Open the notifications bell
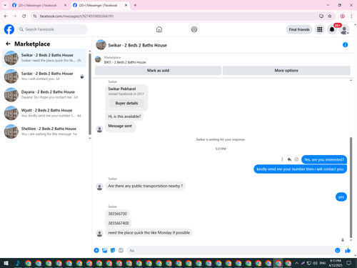The image size is (357, 268). coord(332,29)
